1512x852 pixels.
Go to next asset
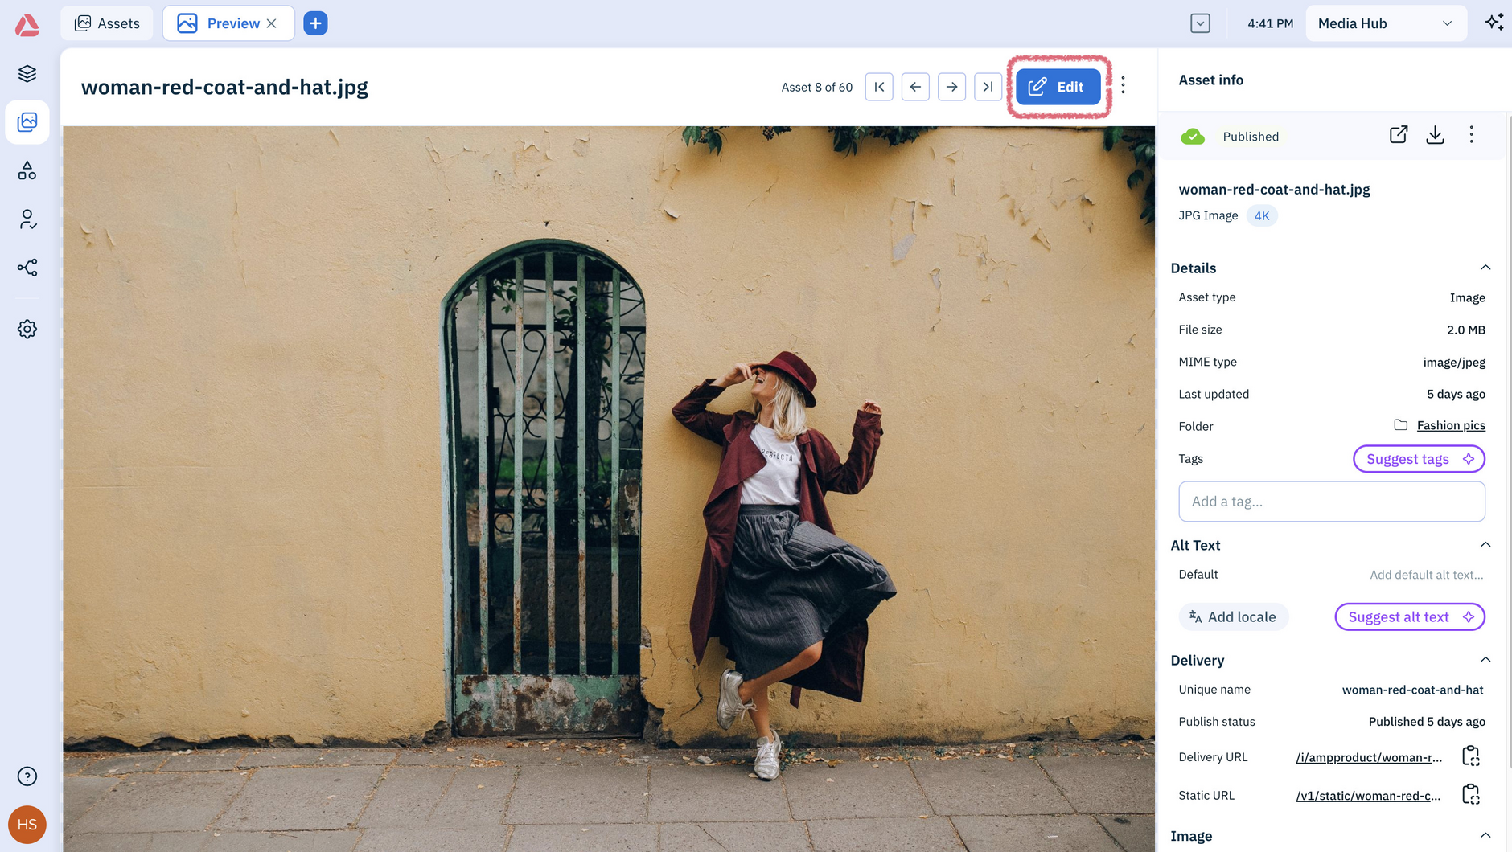click(x=951, y=87)
